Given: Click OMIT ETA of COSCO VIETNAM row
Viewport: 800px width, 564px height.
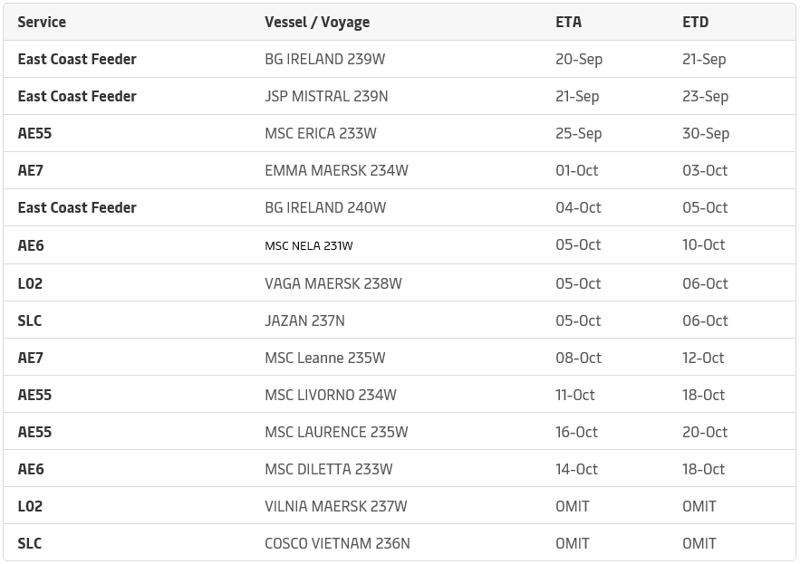Looking at the screenshot, I should coord(573,544).
